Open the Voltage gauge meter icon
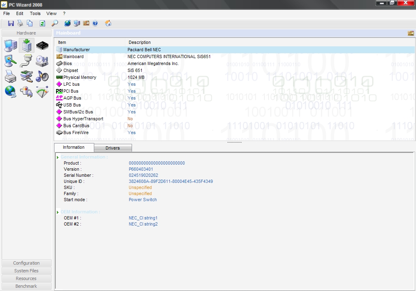Screen dimensions: 416x291 click(42, 92)
